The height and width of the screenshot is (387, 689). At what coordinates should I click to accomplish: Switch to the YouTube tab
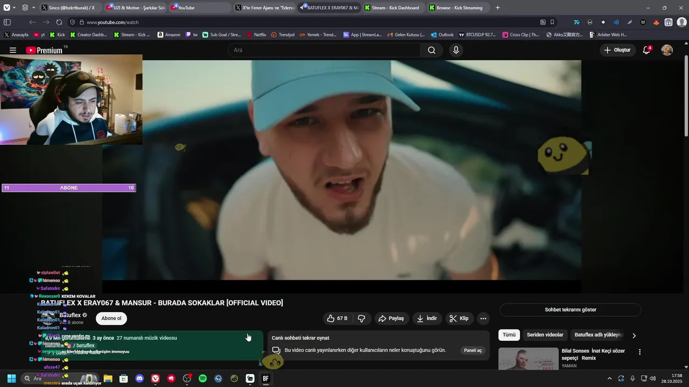coord(200,8)
